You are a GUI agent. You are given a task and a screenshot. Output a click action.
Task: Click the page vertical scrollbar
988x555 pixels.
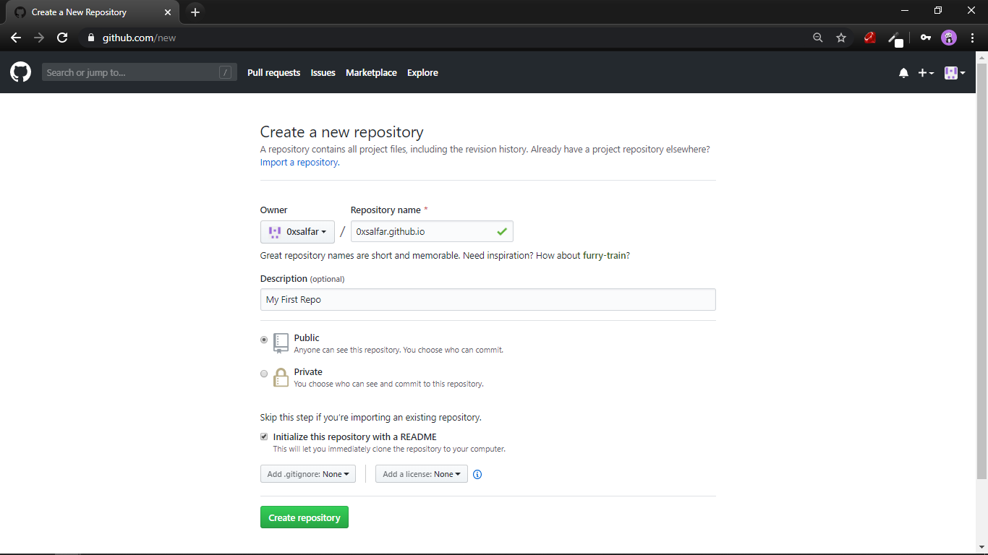(x=981, y=271)
